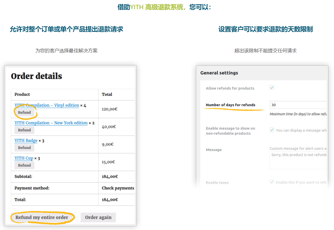
Task: Open the YITH Cup product link
Action: 24,158
